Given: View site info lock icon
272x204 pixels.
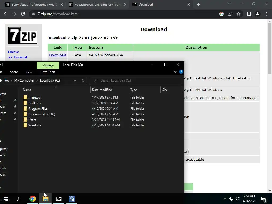Looking at the screenshot, I should point(33,14).
